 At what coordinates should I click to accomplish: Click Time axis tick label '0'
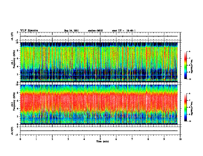click(x=20, y=139)
